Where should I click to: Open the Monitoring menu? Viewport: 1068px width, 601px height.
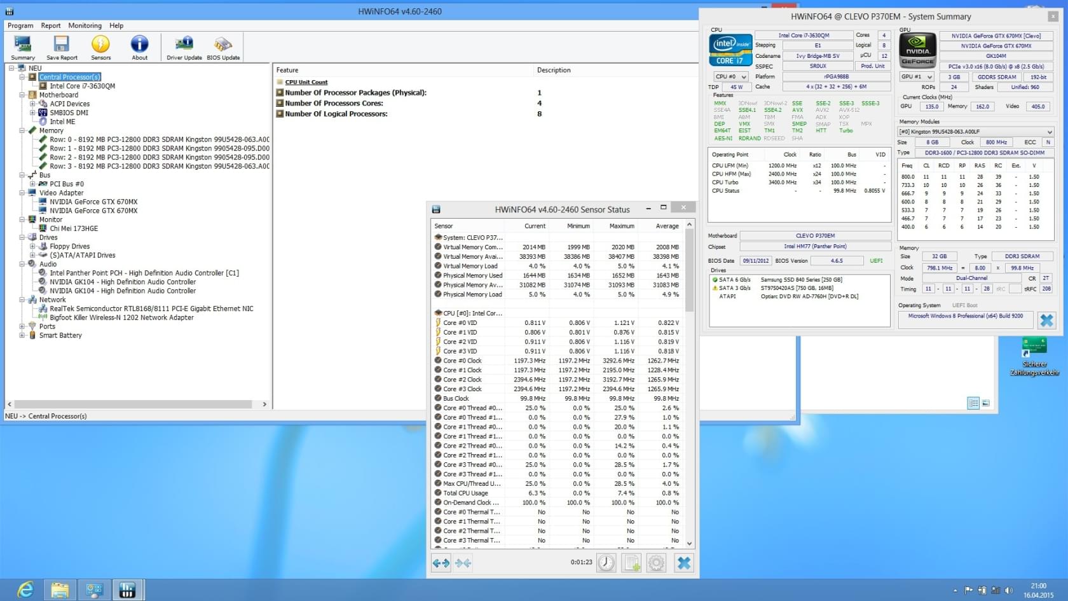point(85,25)
